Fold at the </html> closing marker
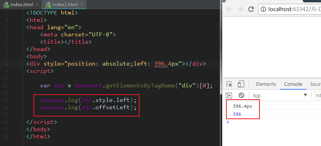The height and width of the screenshot is (146, 321). (23, 136)
